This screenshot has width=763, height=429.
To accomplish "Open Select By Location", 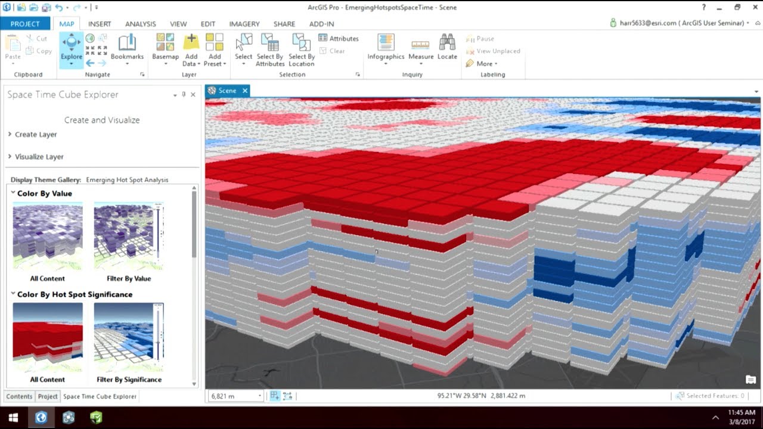I will (x=301, y=49).
